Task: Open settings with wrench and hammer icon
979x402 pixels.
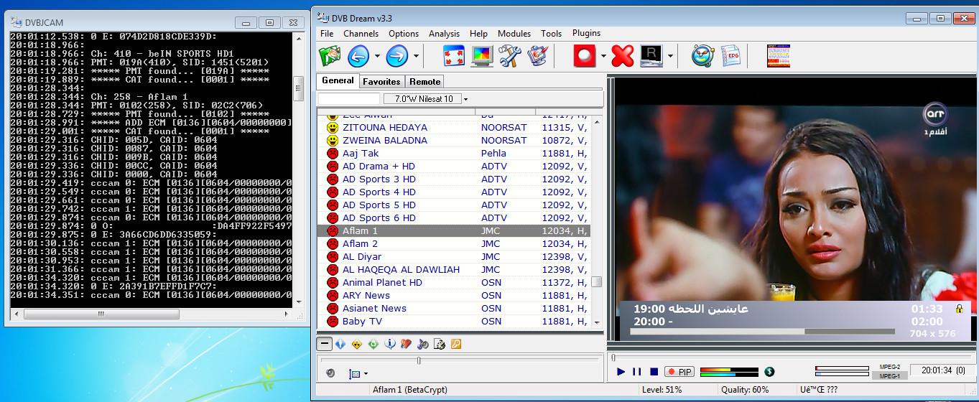Action: coord(510,56)
